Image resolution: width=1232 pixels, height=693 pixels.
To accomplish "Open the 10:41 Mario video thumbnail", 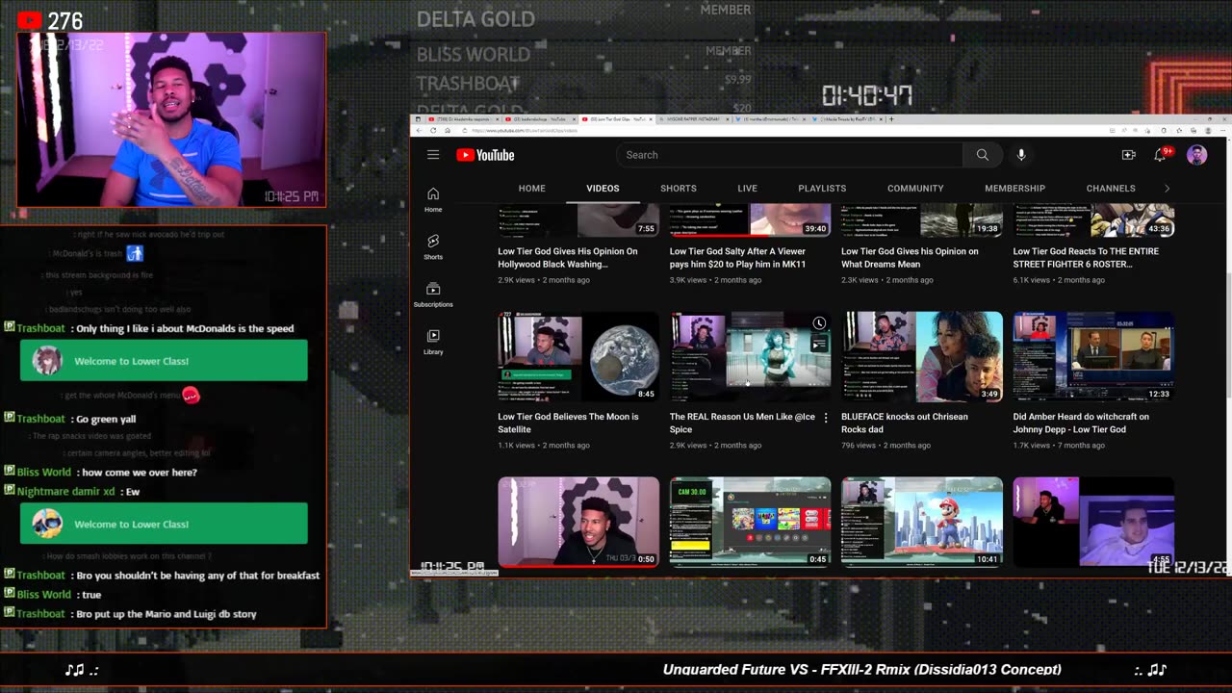I will click(922, 522).
